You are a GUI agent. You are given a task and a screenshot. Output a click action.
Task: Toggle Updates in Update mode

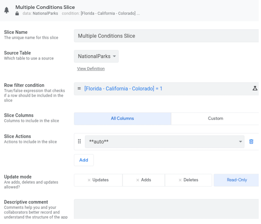[98, 180]
